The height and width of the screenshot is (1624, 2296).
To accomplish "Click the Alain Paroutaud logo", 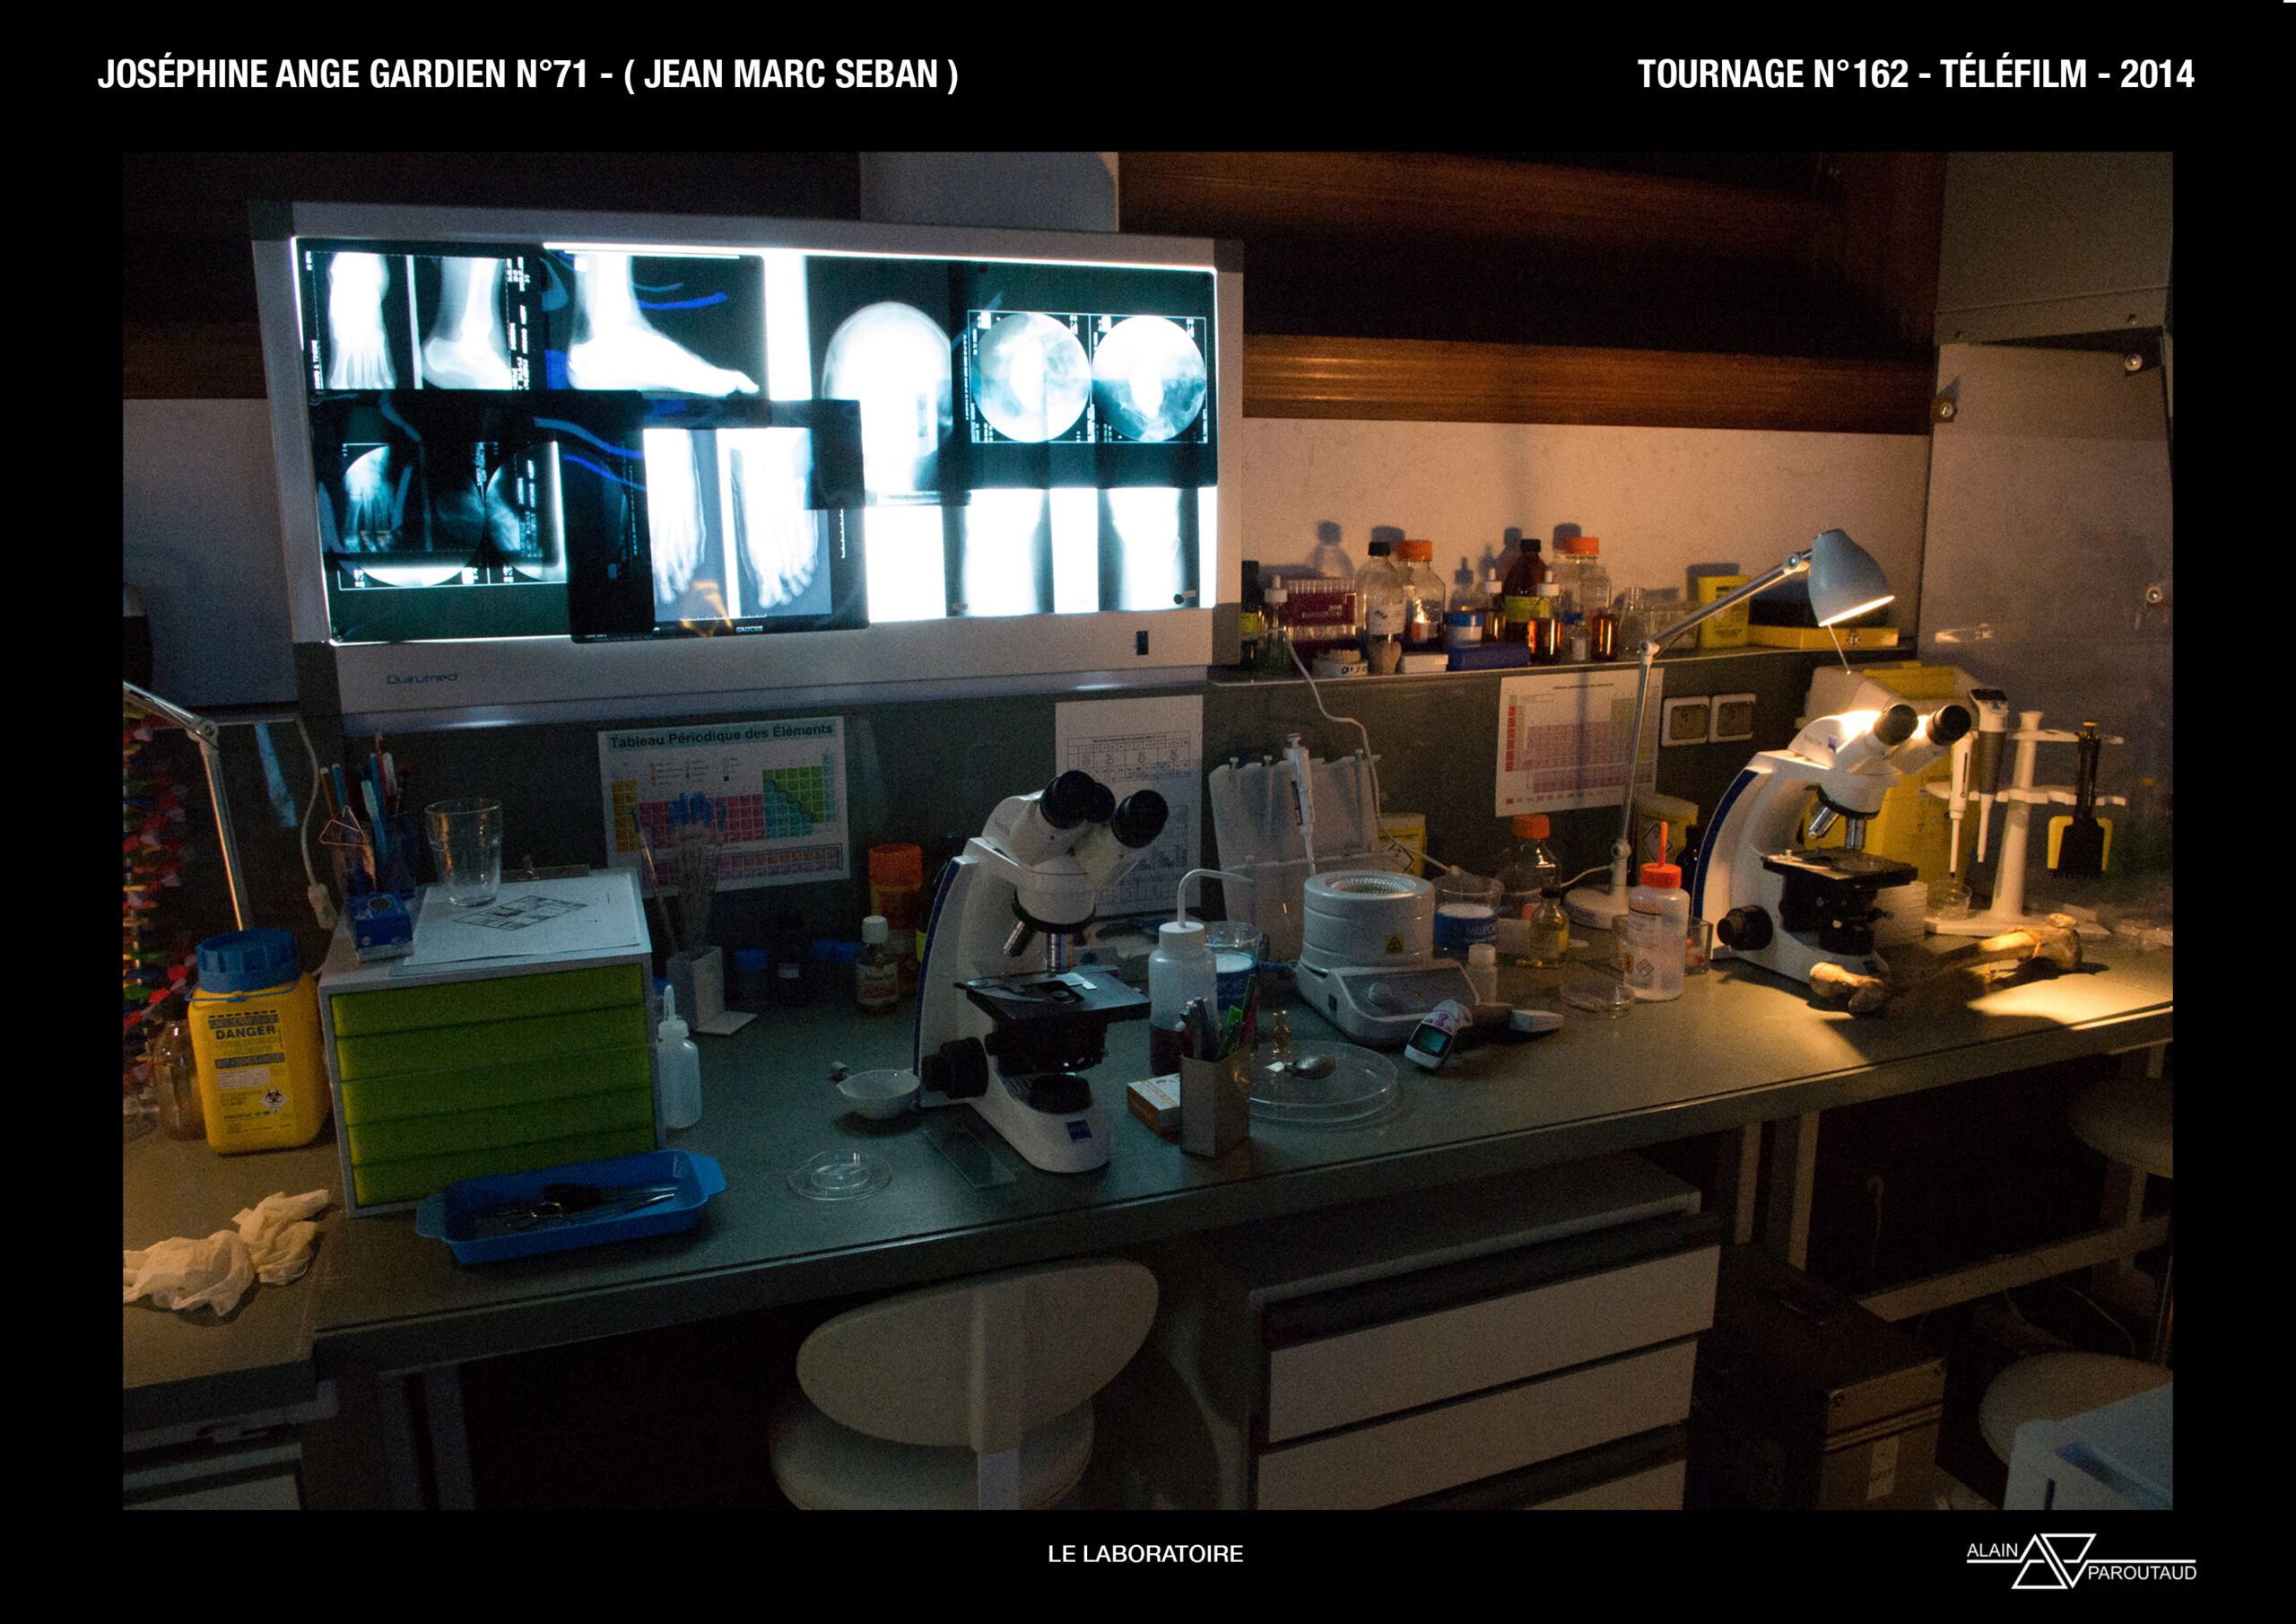I will (2080, 1561).
